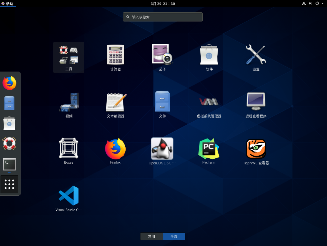Open 远程查看程序 remote viewer
327x246 pixels.
(x=256, y=105)
